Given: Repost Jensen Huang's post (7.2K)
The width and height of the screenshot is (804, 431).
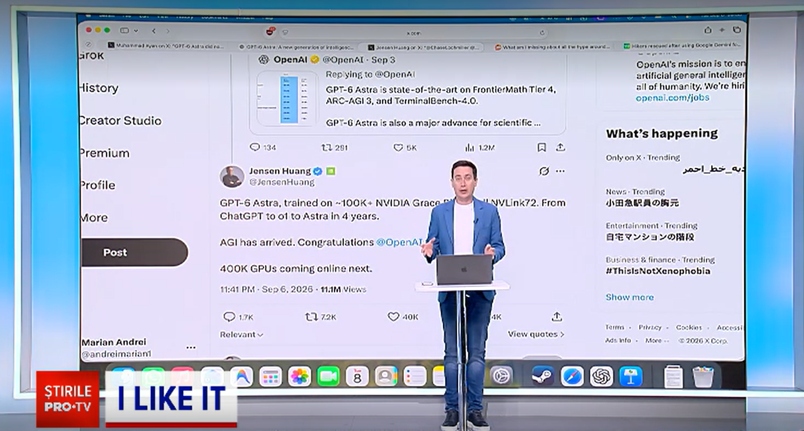Looking at the screenshot, I should [x=320, y=317].
